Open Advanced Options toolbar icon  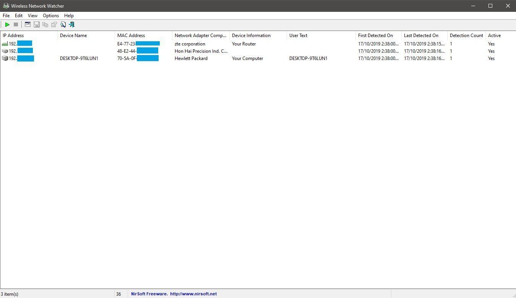28,24
